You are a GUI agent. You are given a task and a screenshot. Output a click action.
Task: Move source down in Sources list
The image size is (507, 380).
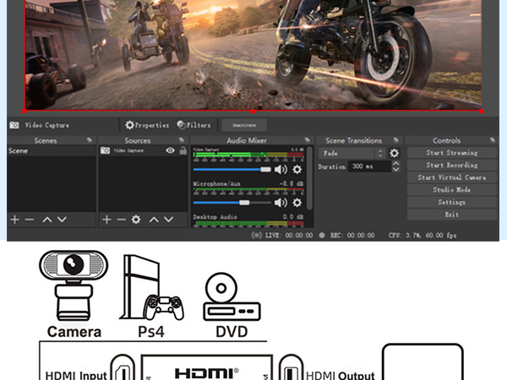click(x=168, y=220)
